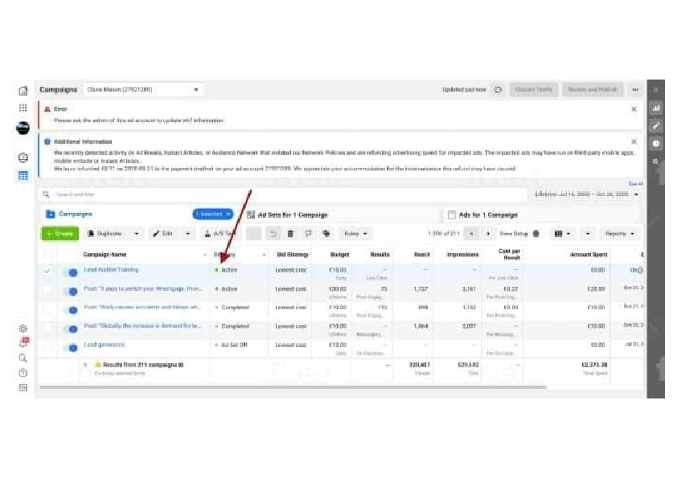Viewport: 677px width, 478px height.
Task: Toggle off the Lead Auction Training campaign switch
Action: click(70, 272)
